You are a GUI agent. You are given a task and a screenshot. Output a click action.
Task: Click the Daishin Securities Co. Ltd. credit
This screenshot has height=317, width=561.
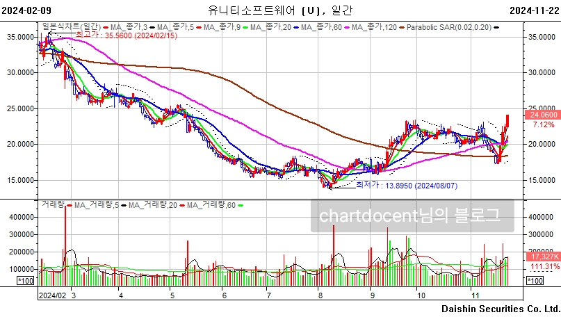point(501,309)
